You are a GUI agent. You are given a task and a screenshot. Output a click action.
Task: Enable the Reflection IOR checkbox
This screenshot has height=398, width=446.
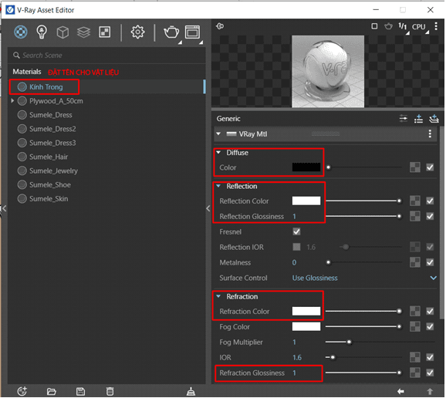tap(296, 247)
